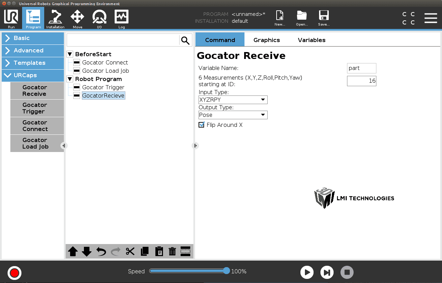Click the starting ID number field

pos(362,81)
